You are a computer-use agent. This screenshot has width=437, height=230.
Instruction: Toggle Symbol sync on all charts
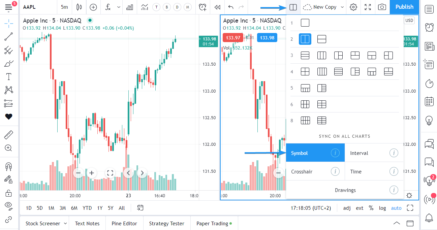pos(315,153)
